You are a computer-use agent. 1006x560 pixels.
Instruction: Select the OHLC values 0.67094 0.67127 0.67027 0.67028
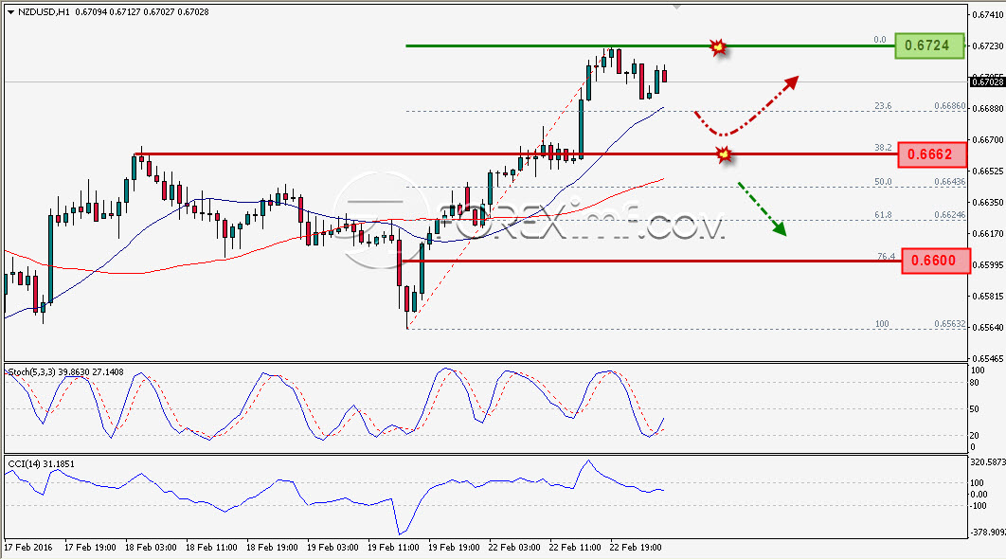(x=142, y=11)
